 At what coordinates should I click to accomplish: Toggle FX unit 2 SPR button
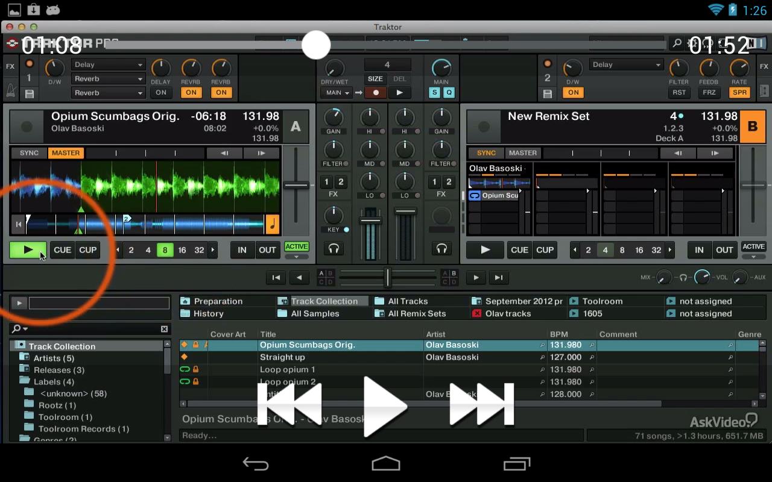pos(739,93)
